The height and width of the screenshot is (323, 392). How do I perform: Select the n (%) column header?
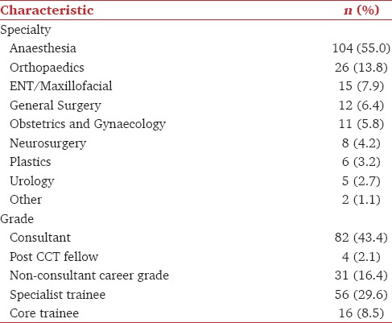click(x=361, y=10)
